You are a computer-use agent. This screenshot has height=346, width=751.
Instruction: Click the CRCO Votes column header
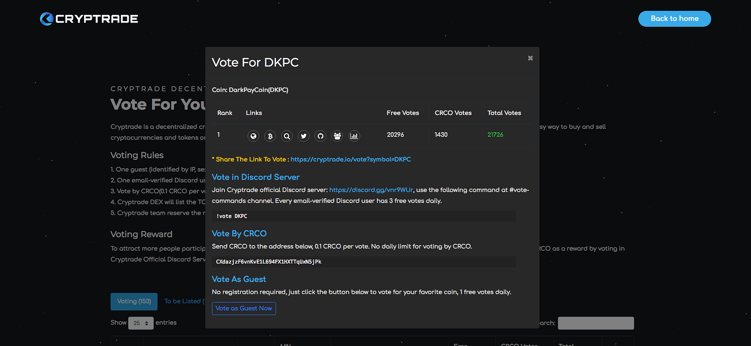pyautogui.click(x=453, y=113)
